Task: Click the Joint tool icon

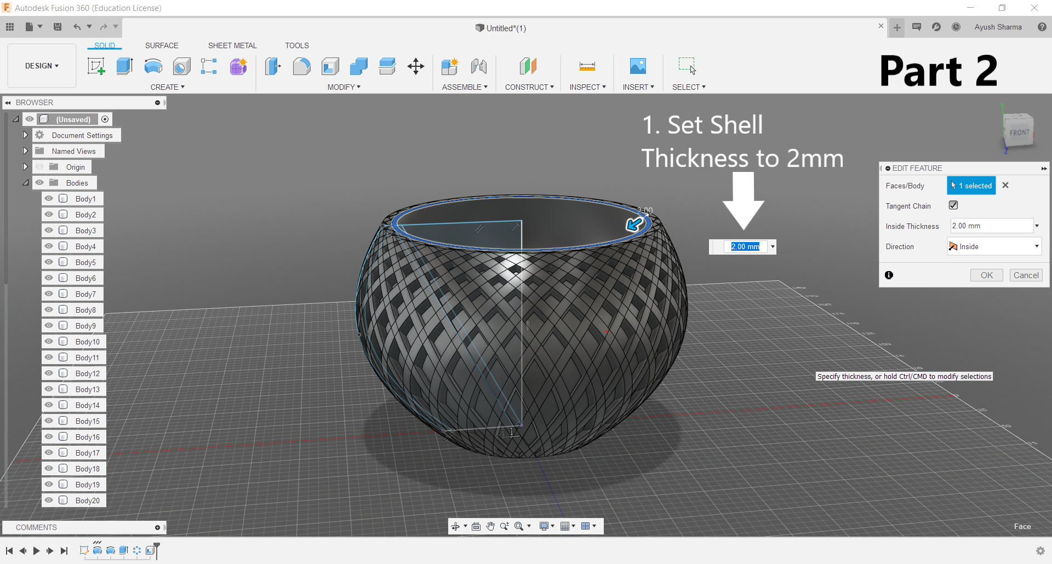Action: [x=478, y=66]
